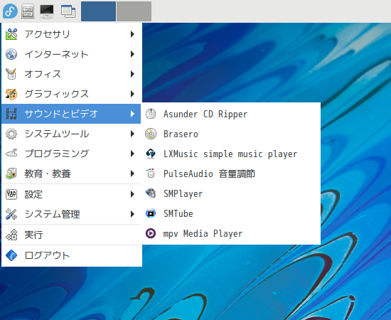Switch to the gray second workspace
391x320 pixels.
tap(134, 11)
